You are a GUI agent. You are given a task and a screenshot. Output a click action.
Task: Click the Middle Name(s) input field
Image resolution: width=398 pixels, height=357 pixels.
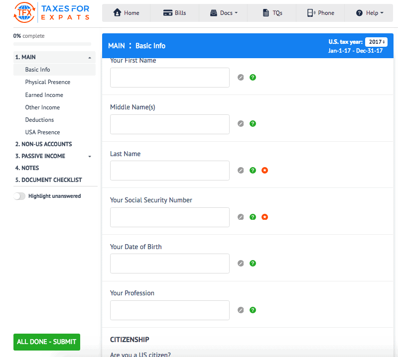point(170,124)
